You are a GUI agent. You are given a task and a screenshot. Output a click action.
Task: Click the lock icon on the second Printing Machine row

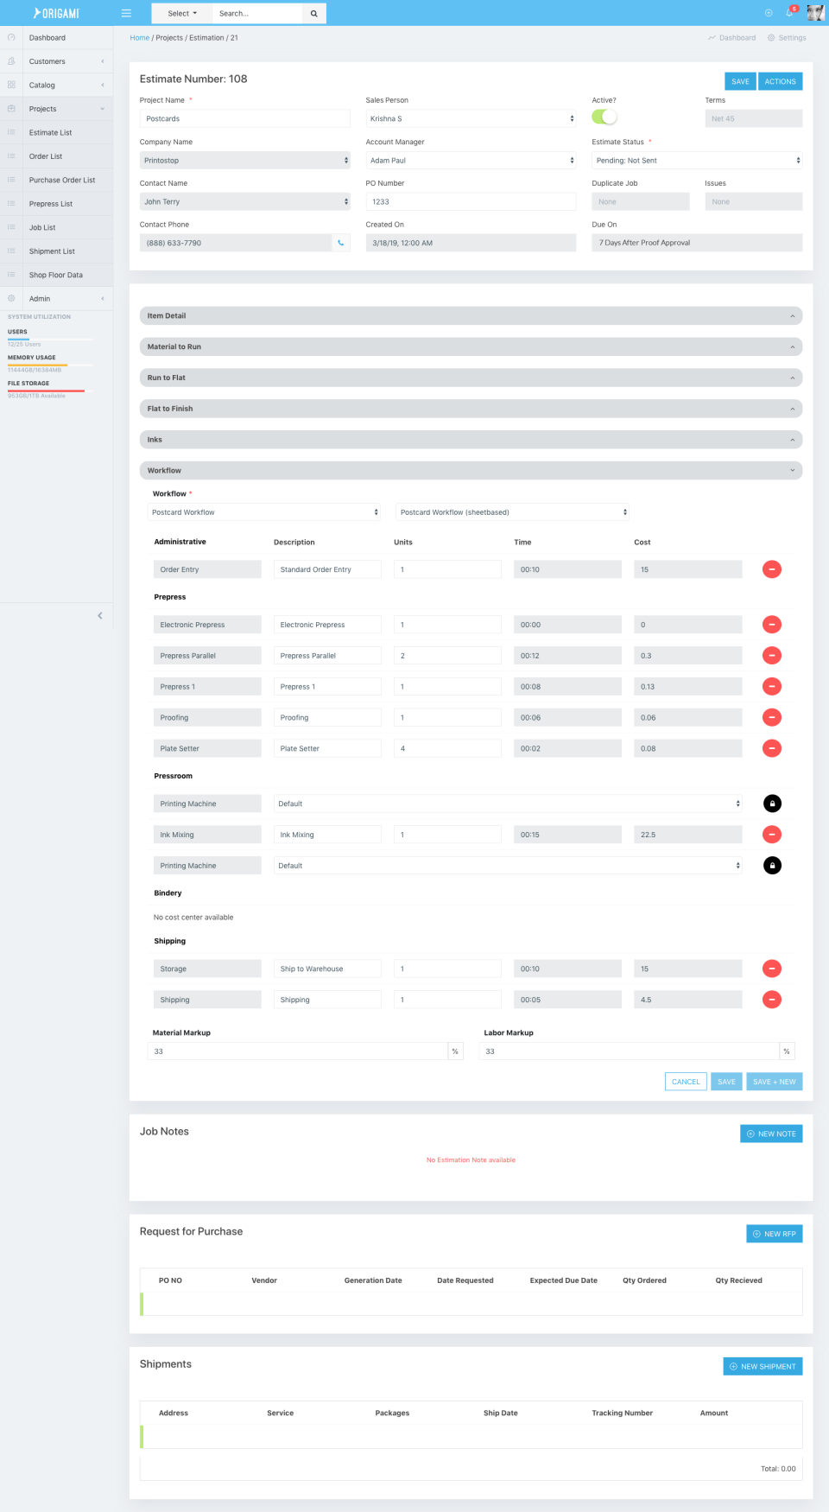click(772, 866)
